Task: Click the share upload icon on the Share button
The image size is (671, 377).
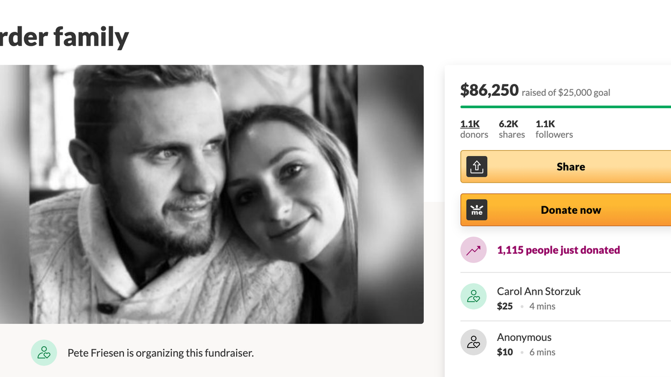Action: (x=476, y=166)
